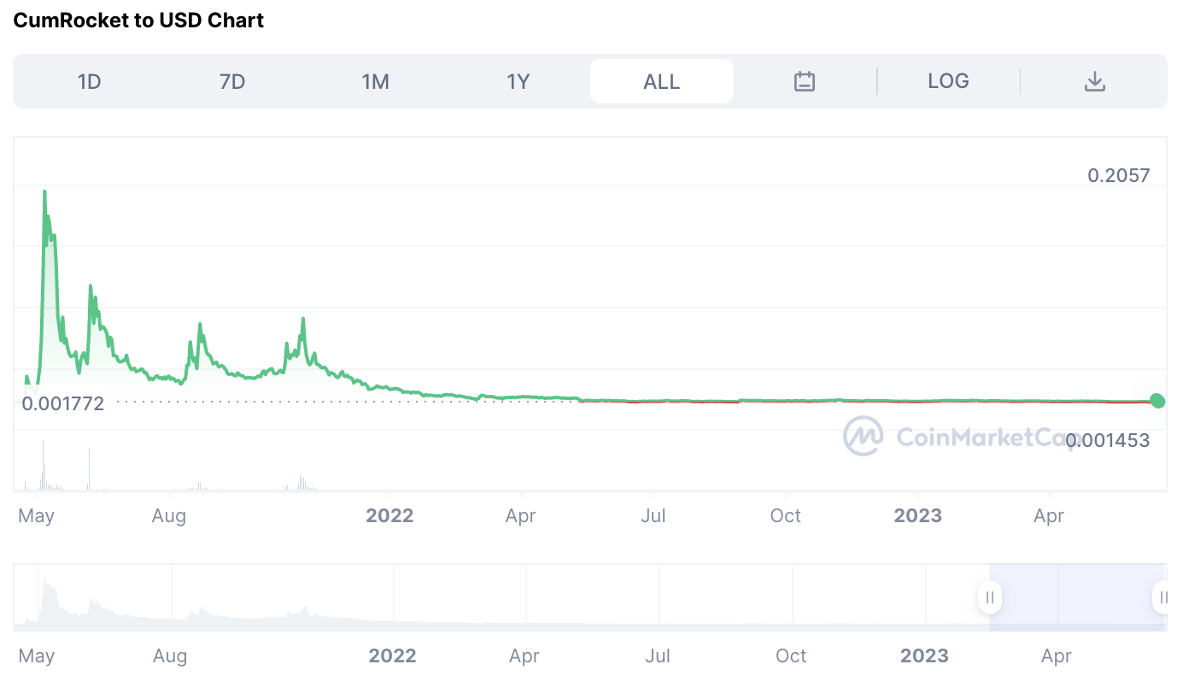Click the left range slider handle

(x=990, y=597)
